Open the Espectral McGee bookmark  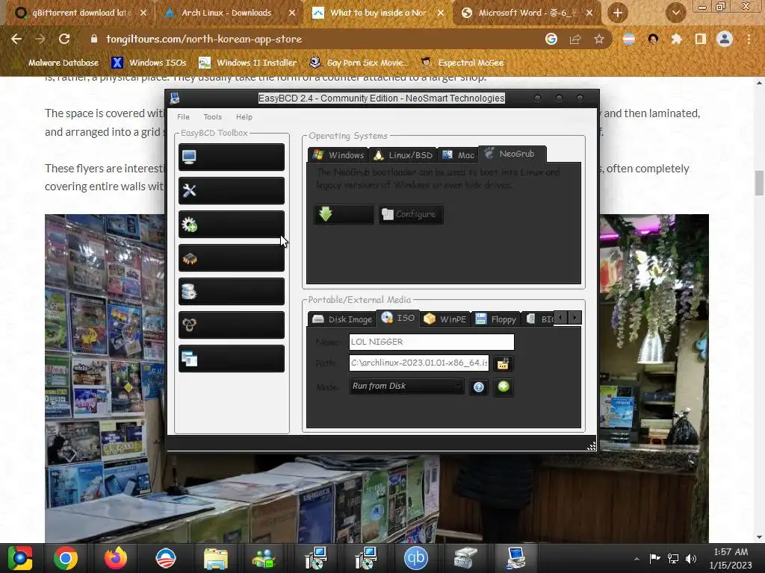[462, 63]
